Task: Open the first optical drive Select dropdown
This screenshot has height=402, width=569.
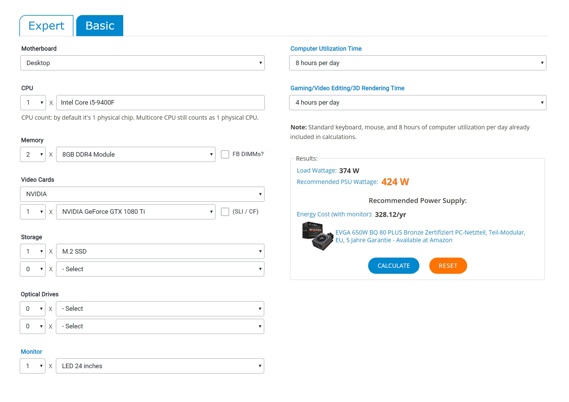Action: click(x=160, y=309)
